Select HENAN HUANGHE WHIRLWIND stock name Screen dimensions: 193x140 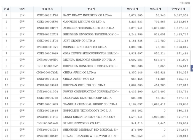tap(91, 136)
